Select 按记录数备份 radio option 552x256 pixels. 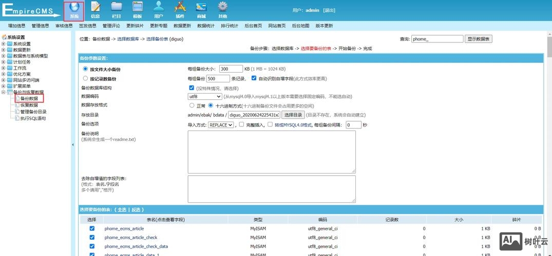(x=85, y=79)
